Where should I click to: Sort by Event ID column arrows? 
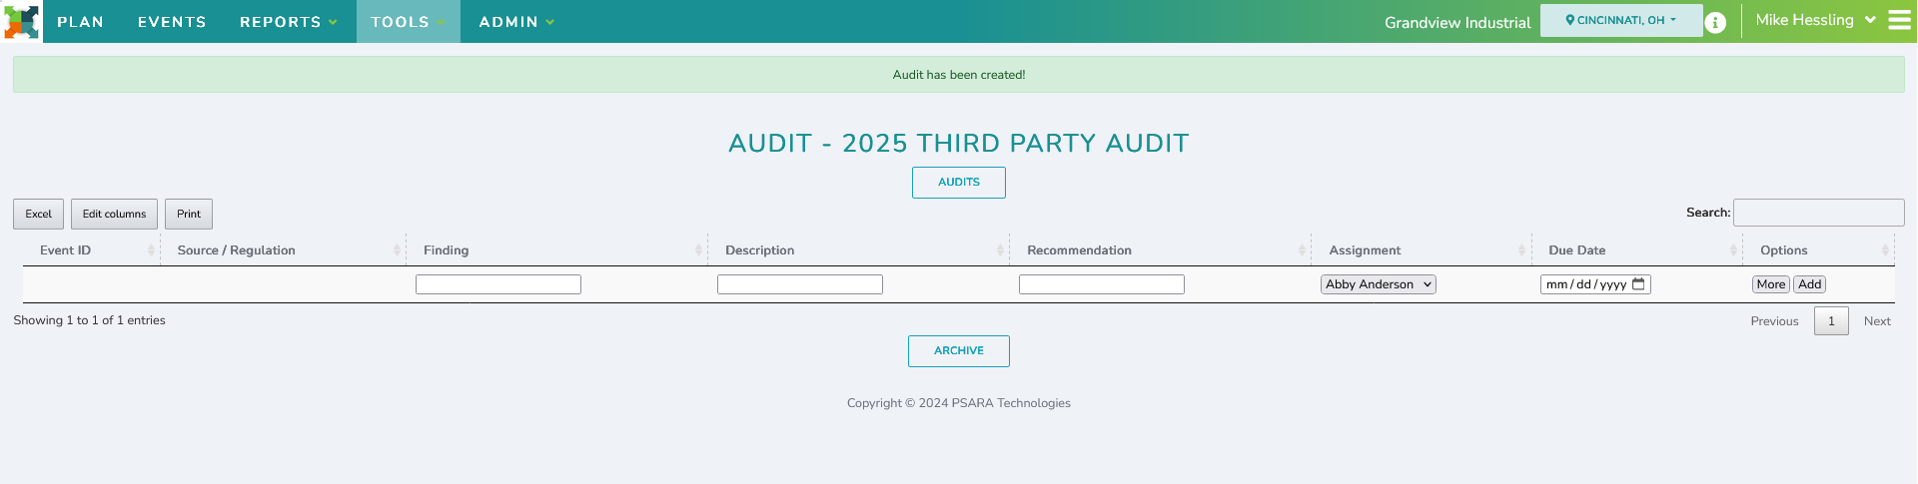(x=151, y=250)
